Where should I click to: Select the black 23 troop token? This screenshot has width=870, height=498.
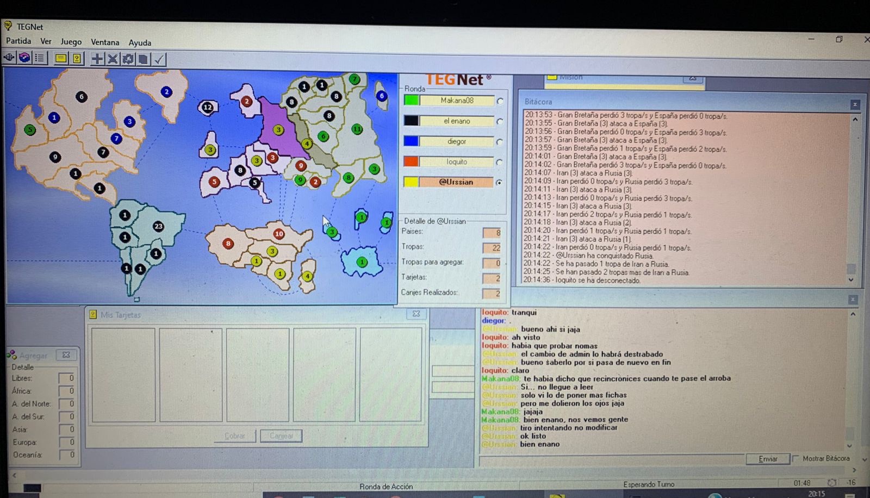tap(158, 226)
